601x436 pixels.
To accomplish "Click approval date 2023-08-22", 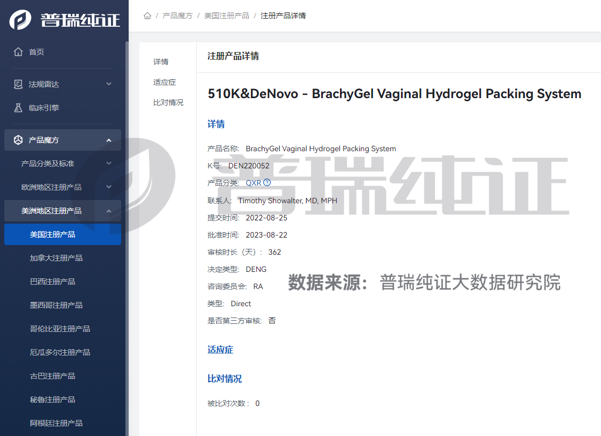I will click(266, 235).
